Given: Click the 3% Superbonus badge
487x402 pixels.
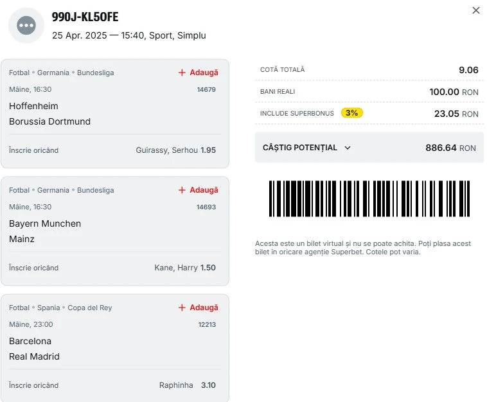Looking at the screenshot, I should click(x=352, y=113).
